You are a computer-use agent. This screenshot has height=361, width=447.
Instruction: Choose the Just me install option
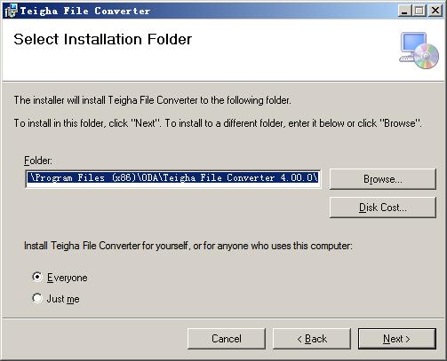pyautogui.click(x=37, y=298)
